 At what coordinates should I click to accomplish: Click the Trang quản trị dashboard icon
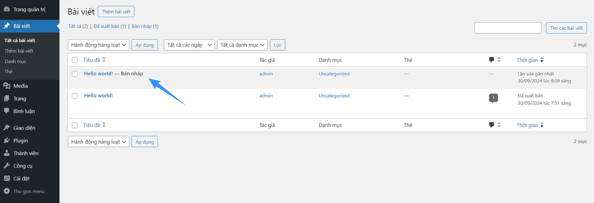(6, 8)
